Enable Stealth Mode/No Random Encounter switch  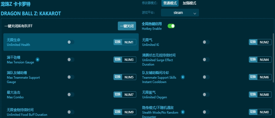click(206, 112)
